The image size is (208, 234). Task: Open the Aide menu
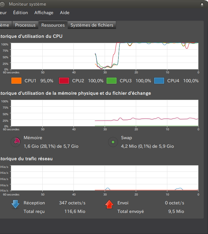tap(65, 13)
